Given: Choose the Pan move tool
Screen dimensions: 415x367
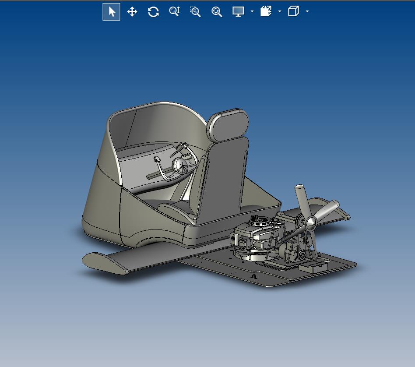Looking at the screenshot, I should tap(132, 12).
